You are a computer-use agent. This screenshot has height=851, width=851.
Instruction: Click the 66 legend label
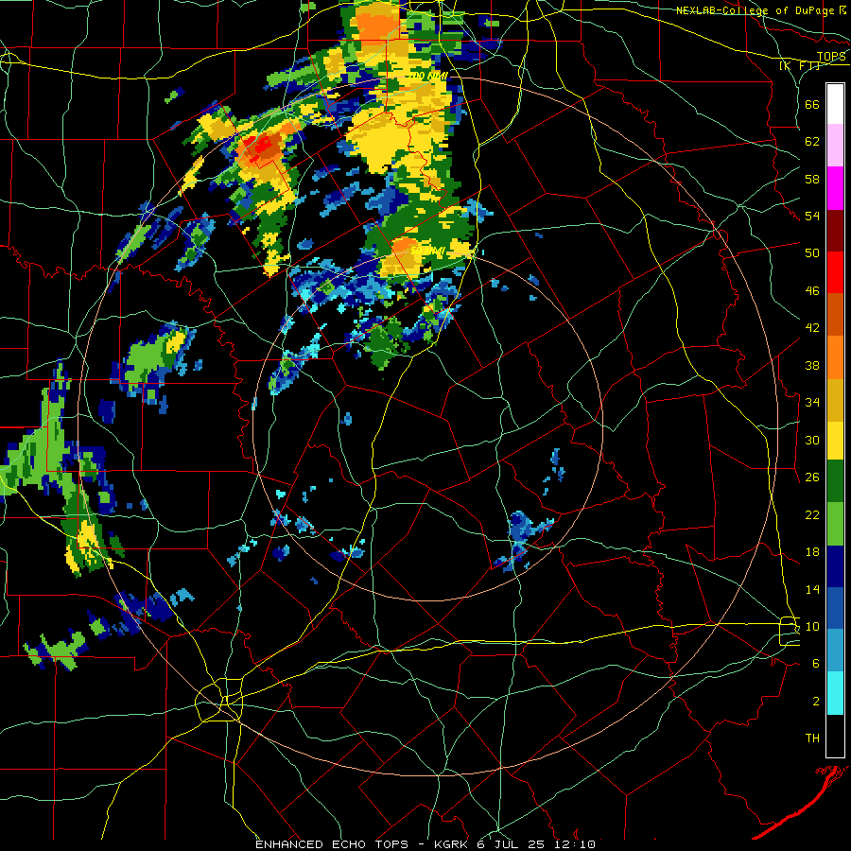[812, 104]
